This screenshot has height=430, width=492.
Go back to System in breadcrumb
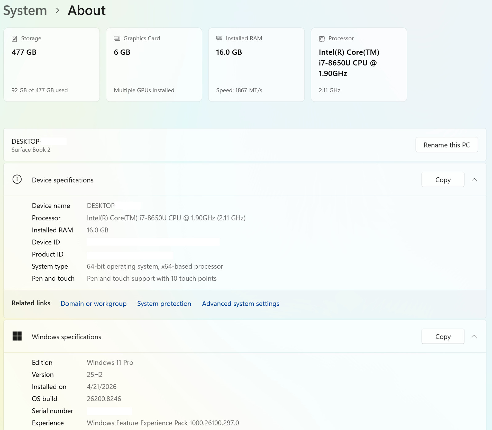[25, 10]
